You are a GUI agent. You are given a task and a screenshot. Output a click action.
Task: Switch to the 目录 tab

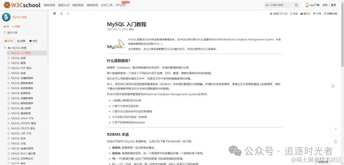(x=9, y=41)
